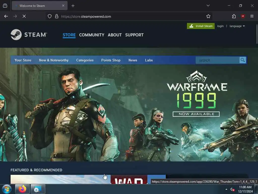Click the magnifier search button in the store bar
The height and width of the screenshot is (194, 258).
243,60
